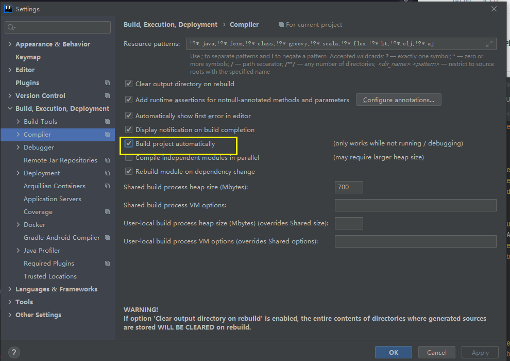Select Gradle-Android Compiler in the tree
This screenshot has width=510, height=361.
tap(62, 238)
